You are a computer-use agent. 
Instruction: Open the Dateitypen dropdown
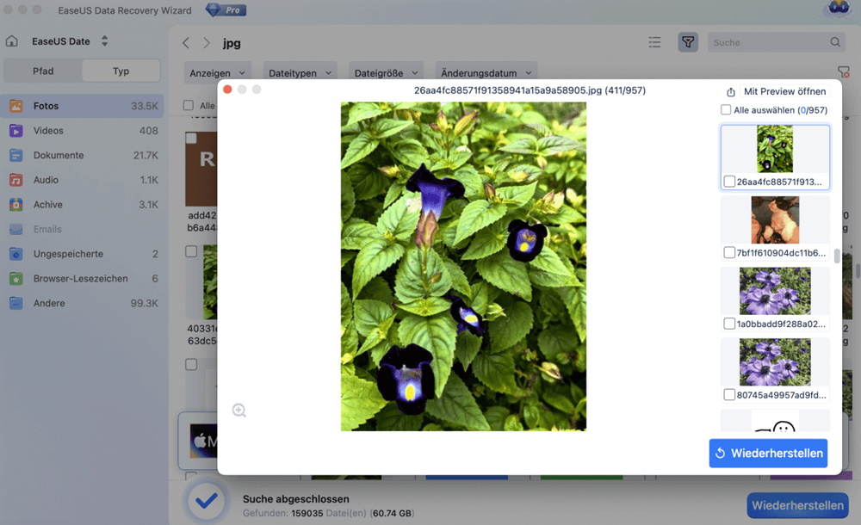300,72
